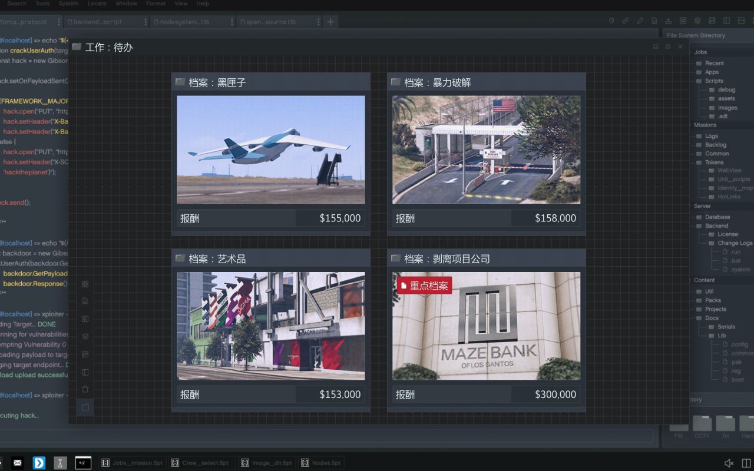The width and height of the screenshot is (754, 471).
Task: Toggle the split columns icon in the top toolbar
Action: [726, 21]
